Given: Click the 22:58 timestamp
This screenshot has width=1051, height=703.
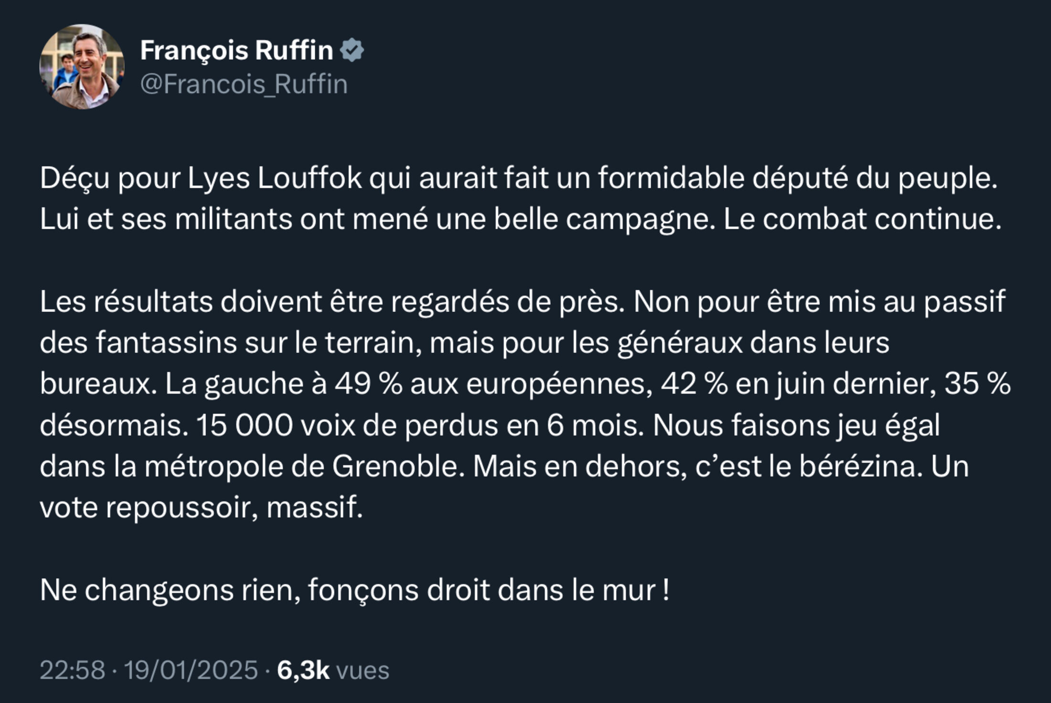Looking at the screenshot, I should [x=72, y=670].
